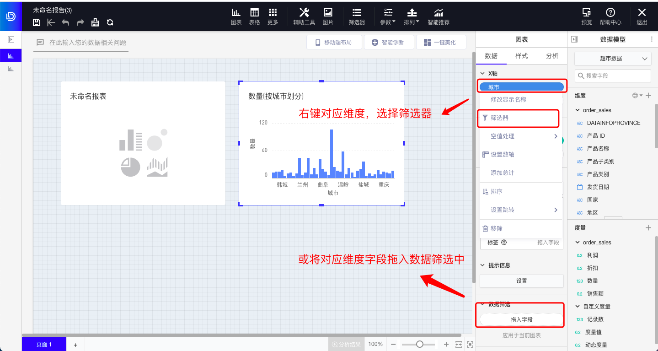This screenshot has height=351, width=658.
Task: Add a 筛选器 filter from toolbar
Action: coord(357,16)
